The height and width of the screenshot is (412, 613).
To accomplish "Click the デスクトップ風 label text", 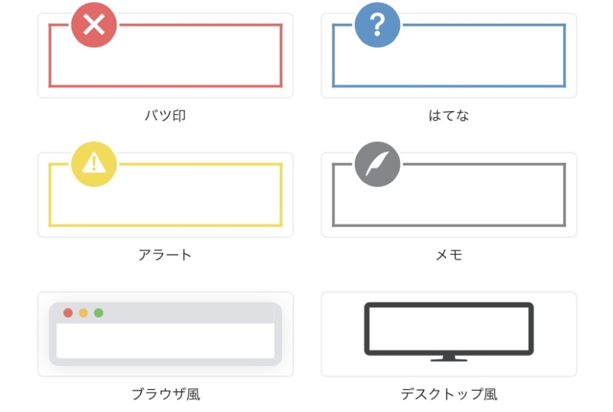I will click(449, 394).
